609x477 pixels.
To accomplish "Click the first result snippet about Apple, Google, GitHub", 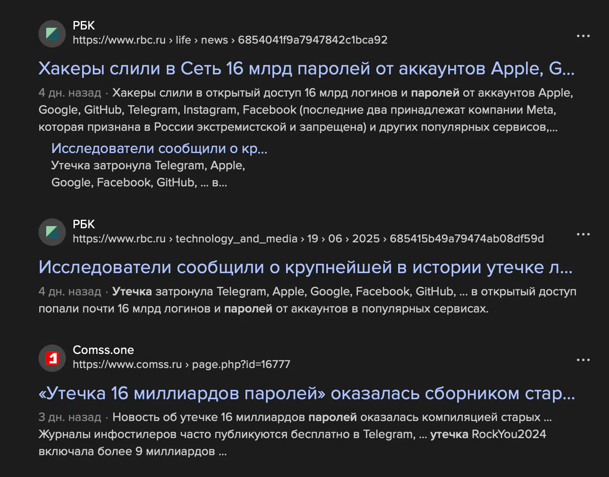I will click(306, 110).
